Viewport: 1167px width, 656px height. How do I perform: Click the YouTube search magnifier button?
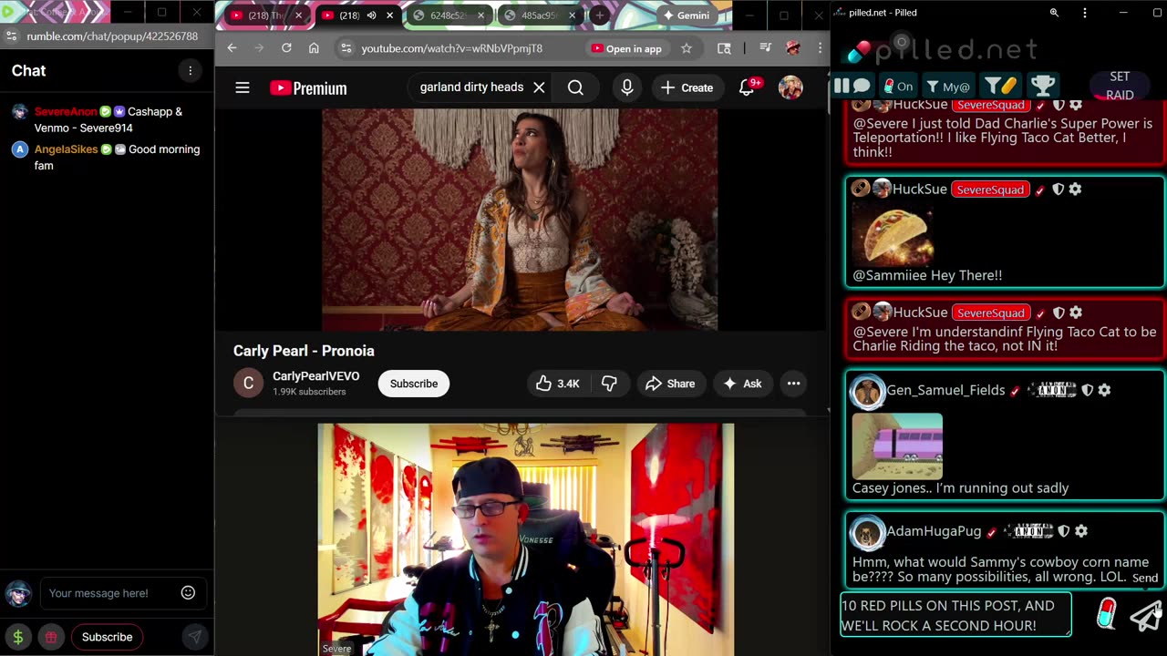tap(575, 87)
